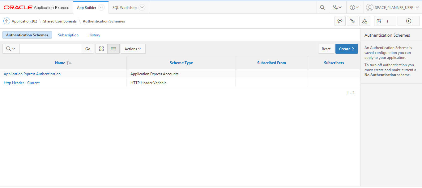This screenshot has height=188, width=422.
Task: Open the search magnifier in top bar
Action: (322, 7)
